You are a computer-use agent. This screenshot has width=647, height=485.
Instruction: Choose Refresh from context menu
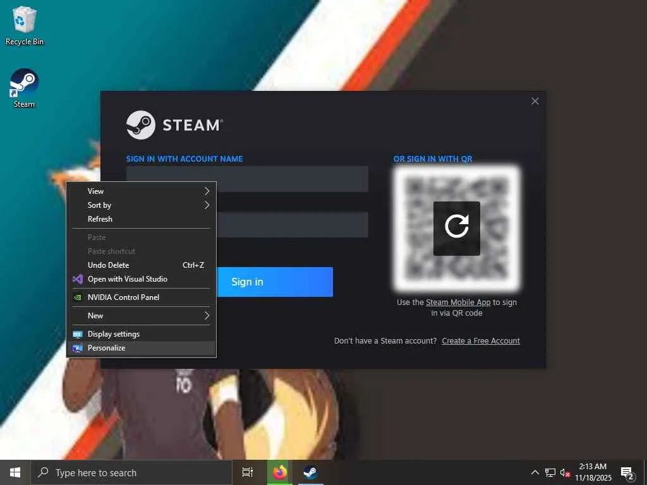(x=142, y=219)
